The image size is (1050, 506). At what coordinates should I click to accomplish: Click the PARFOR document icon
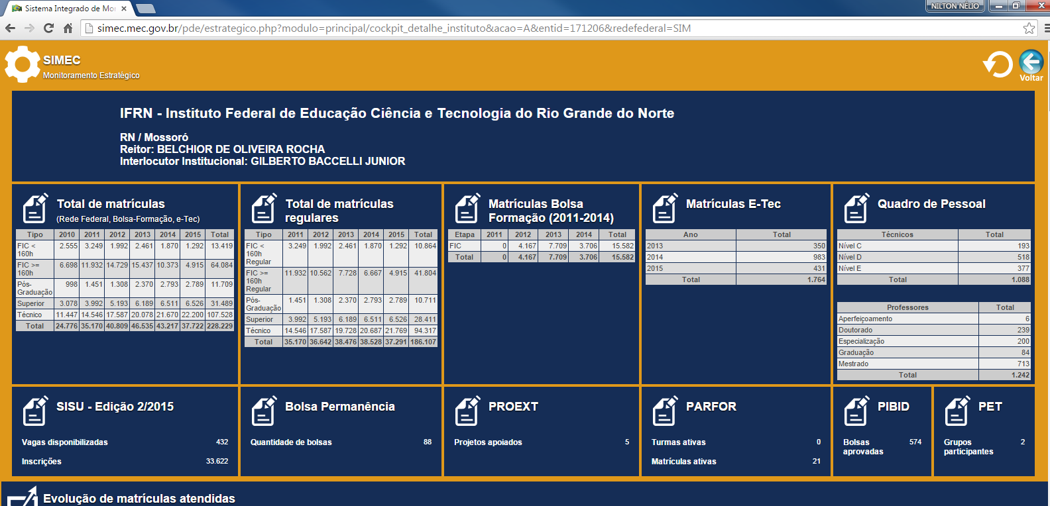click(x=665, y=411)
